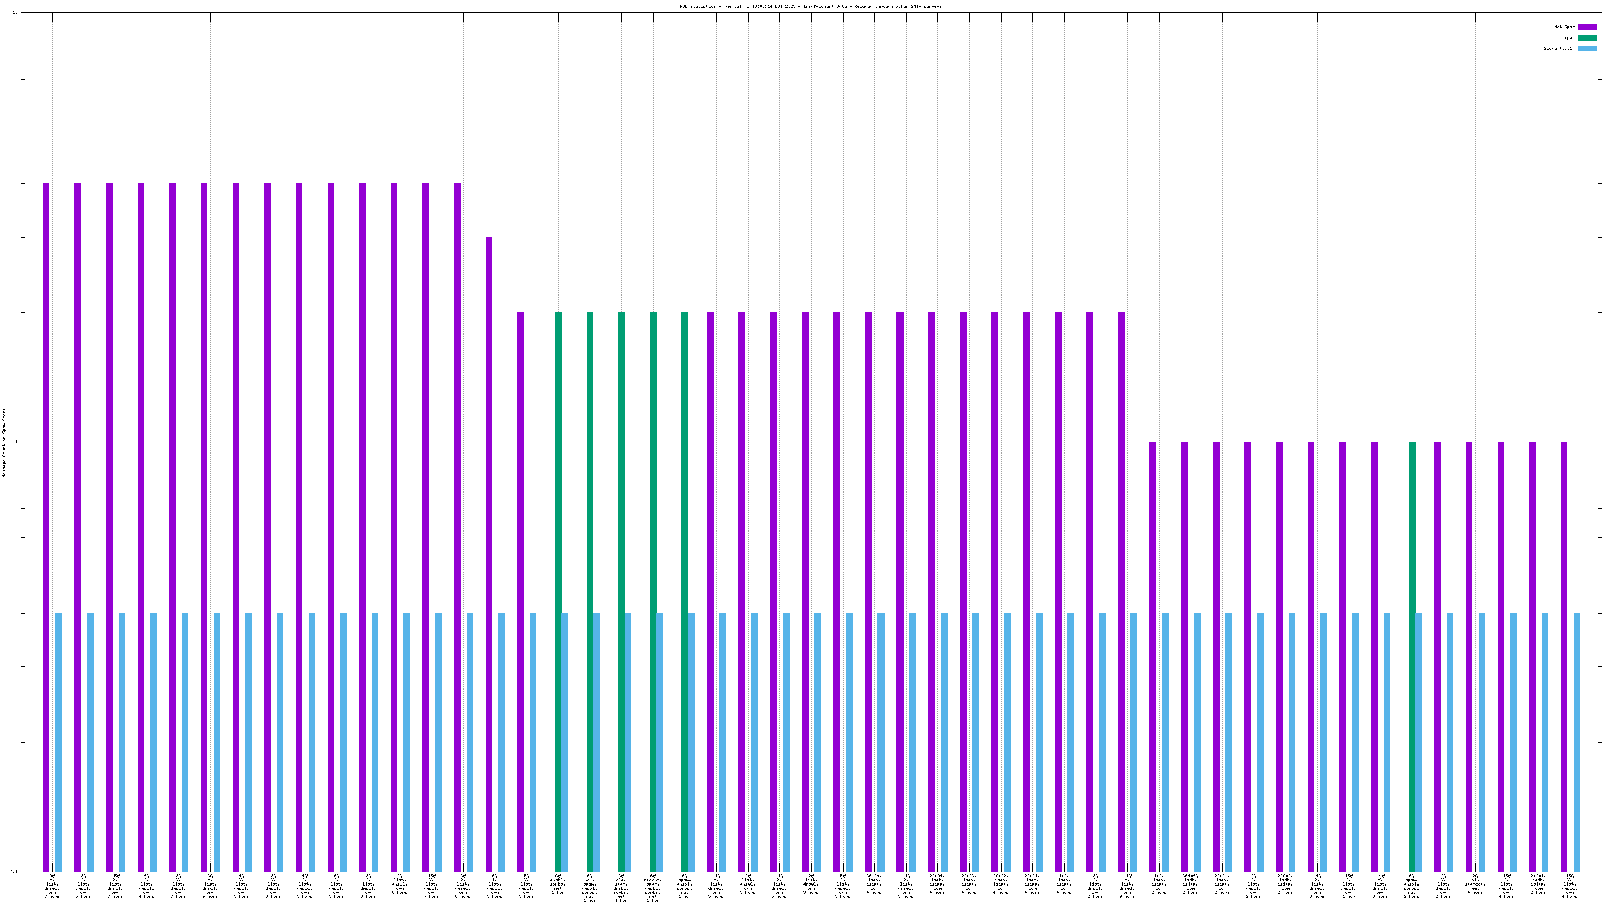
Task: Click the Score (0..1) legend label
Action: 1559,49
